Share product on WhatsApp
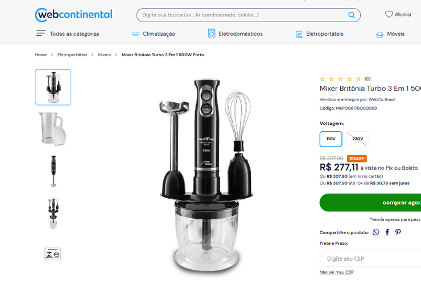This screenshot has width=421, height=284. coord(376,232)
